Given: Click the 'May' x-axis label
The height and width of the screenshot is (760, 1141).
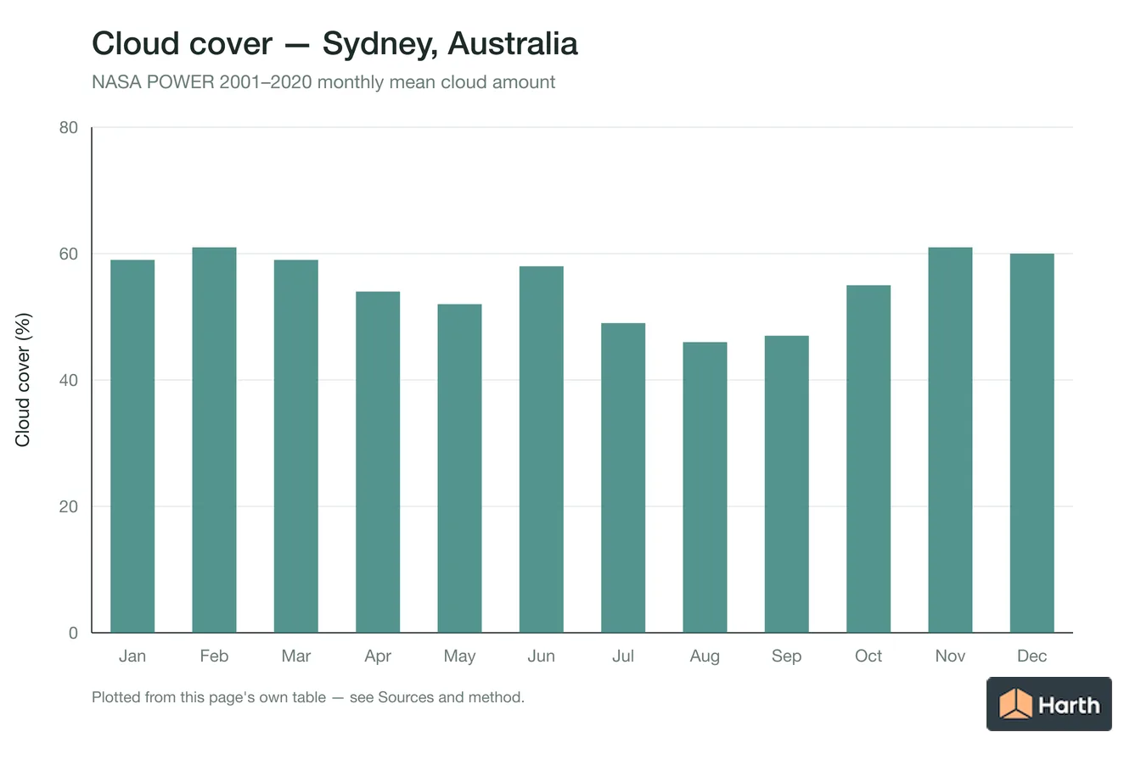Looking at the screenshot, I should click(x=459, y=657).
